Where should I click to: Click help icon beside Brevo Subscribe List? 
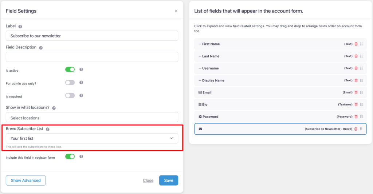48,129
